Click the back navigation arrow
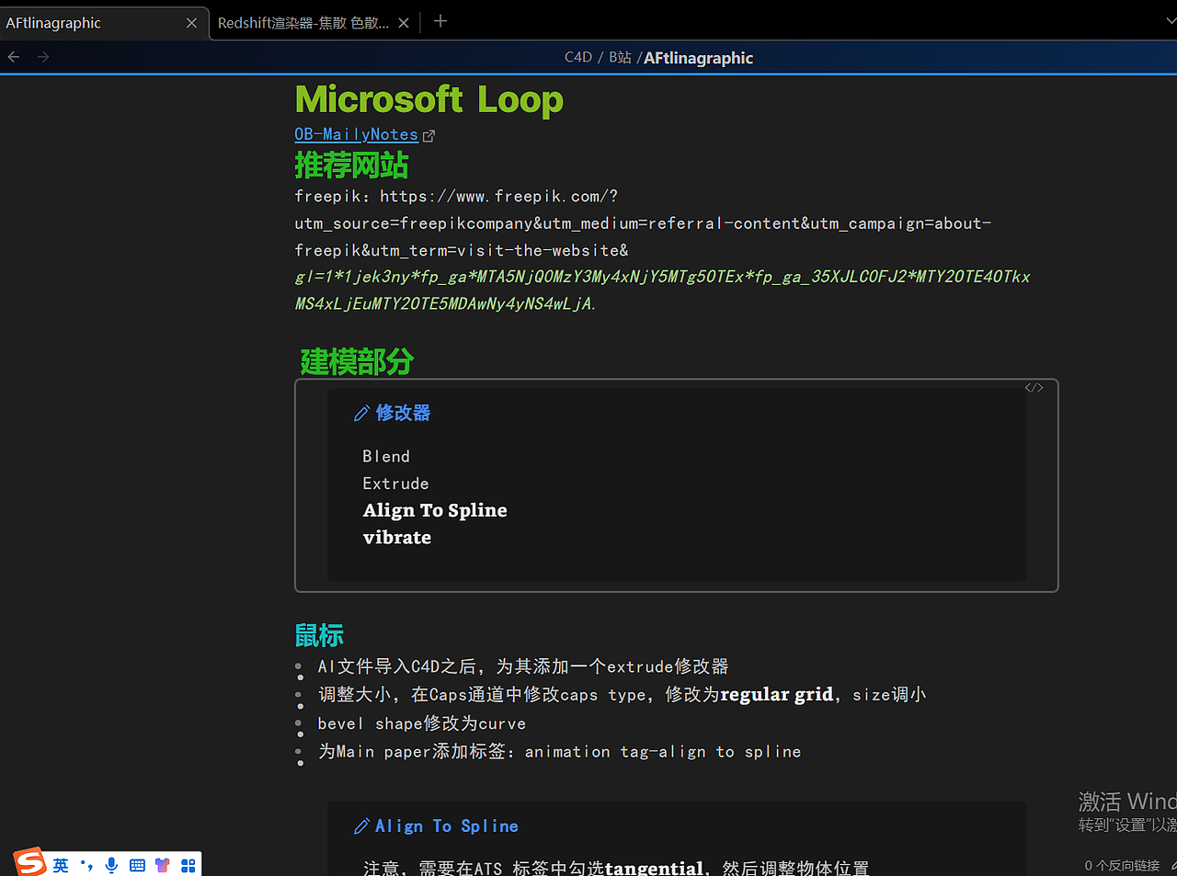1177x876 pixels. (x=12, y=56)
